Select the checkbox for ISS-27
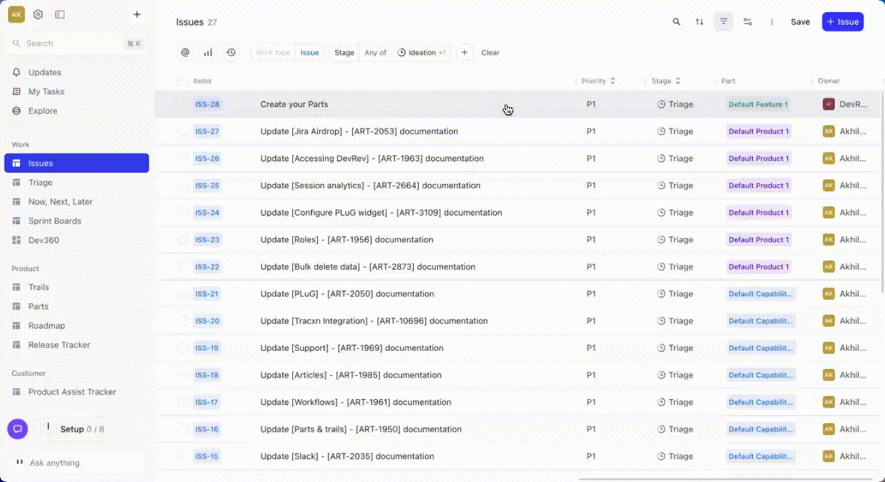The height and width of the screenshot is (482, 885). pos(183,132)
